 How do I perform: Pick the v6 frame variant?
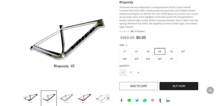point(171,59)
